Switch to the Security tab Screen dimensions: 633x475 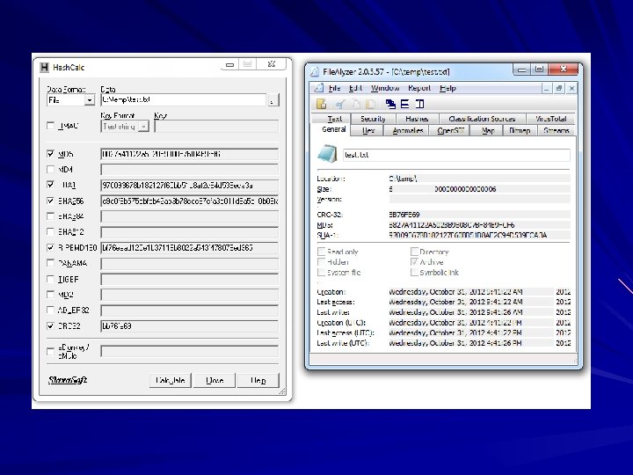[x=373, y=119]
